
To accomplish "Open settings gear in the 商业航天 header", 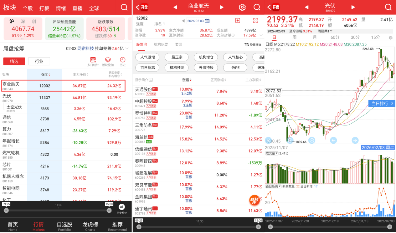I will pos(242,7).
